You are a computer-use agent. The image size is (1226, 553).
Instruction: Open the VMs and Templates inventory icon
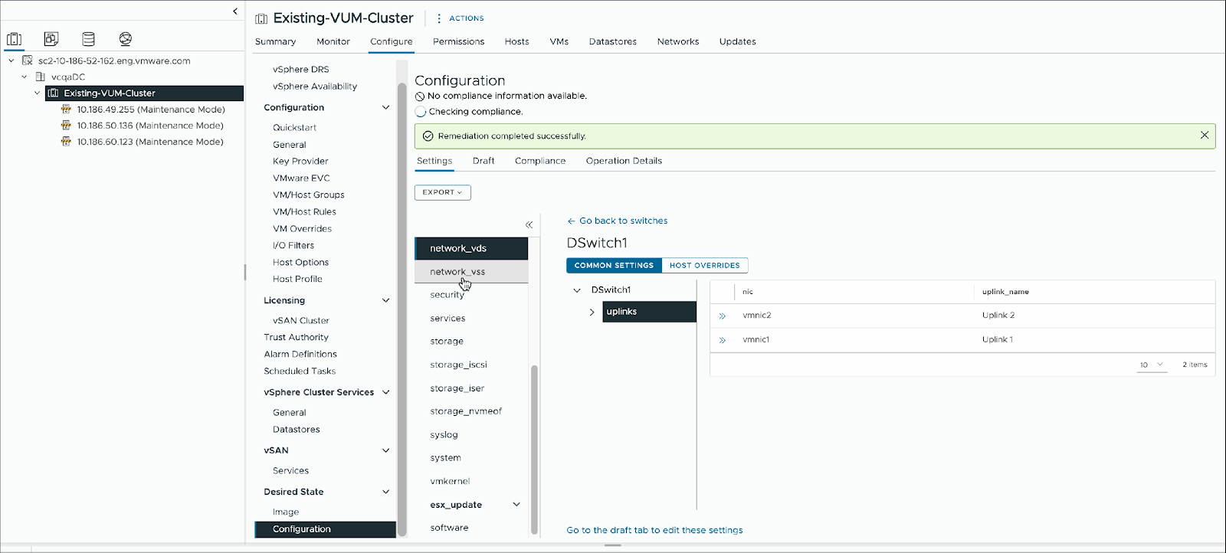[x=51, y=38]
